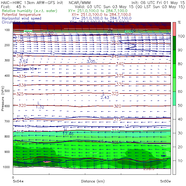Click the wind minimum value '2.43'
Viewport: 186px width, 186px height.
click(105, 97)
